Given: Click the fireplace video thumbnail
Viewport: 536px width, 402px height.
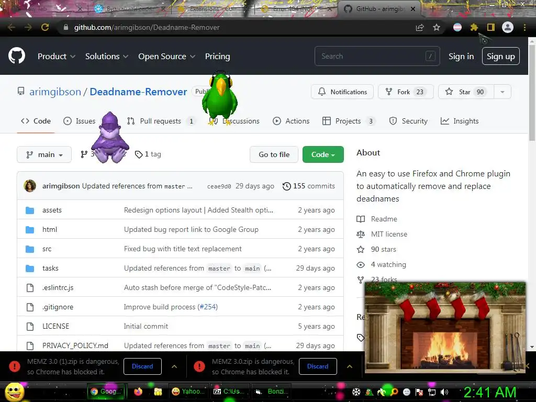Looking at the screenshot, I should click(445, 328).
